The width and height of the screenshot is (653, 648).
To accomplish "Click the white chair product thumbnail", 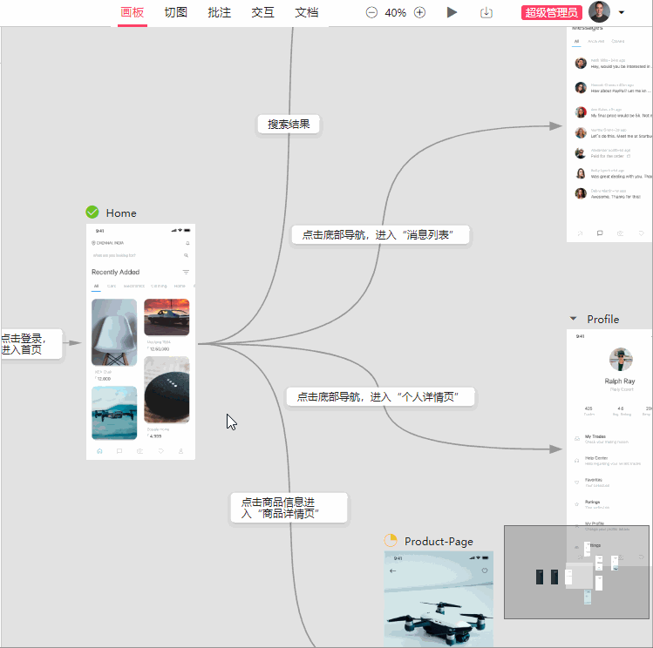I will (114, 333).
